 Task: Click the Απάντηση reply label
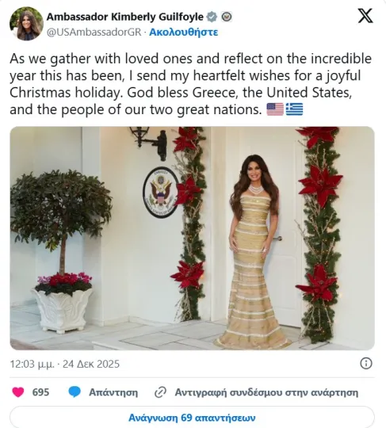[x=113, y=392]
